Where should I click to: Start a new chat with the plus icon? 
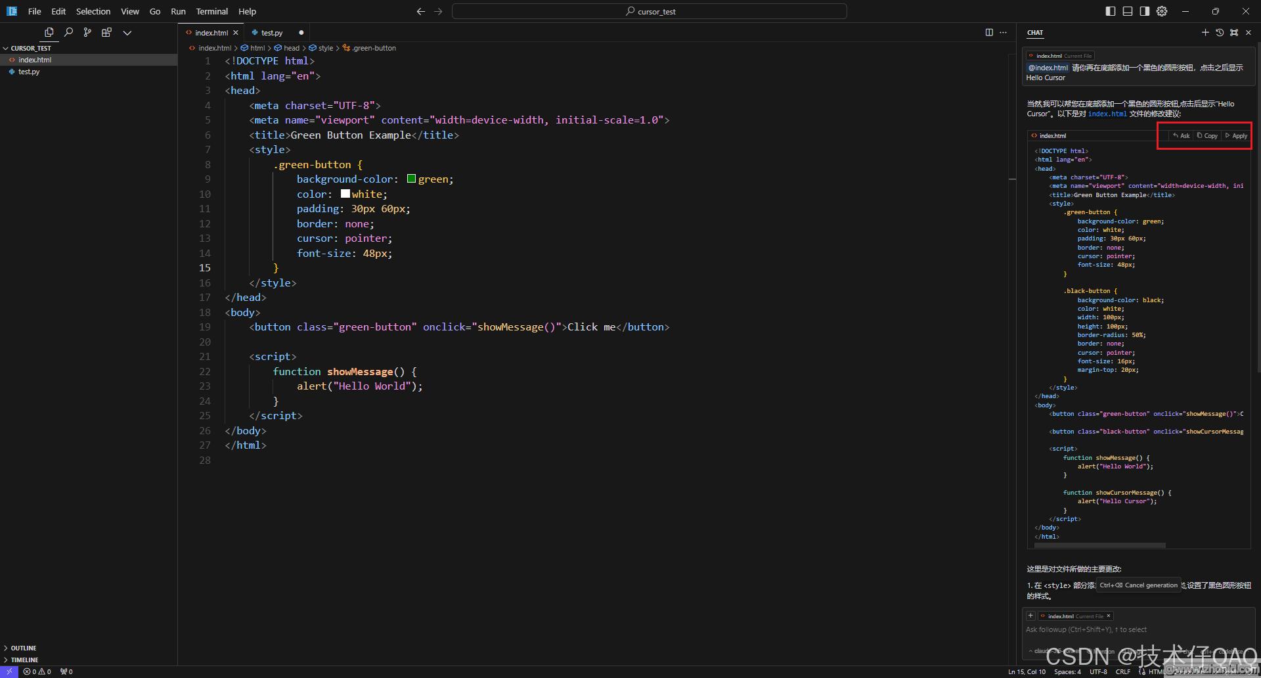click(x=1205, y=32)
